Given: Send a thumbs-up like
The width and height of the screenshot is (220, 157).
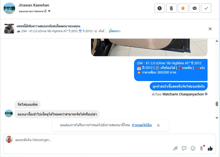Looking at the screenshot, I should [x=210, y=148].
